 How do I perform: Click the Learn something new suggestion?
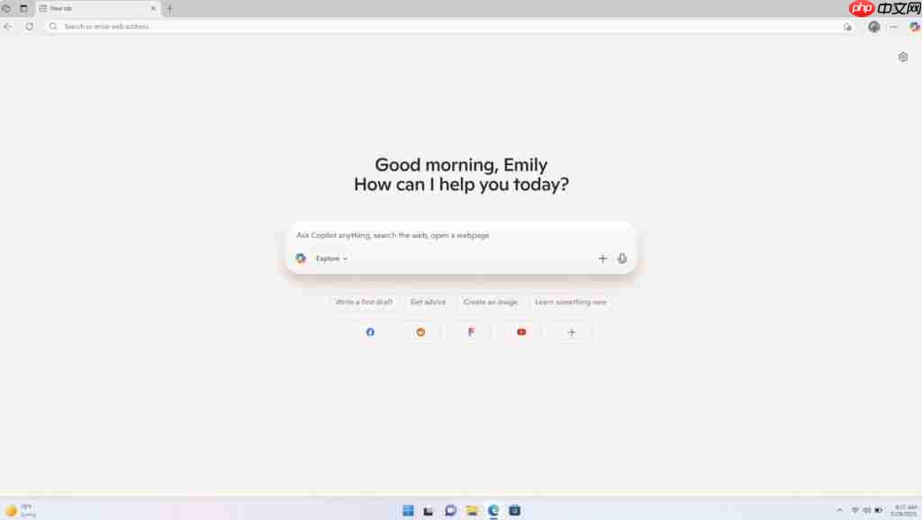(570, 302)
